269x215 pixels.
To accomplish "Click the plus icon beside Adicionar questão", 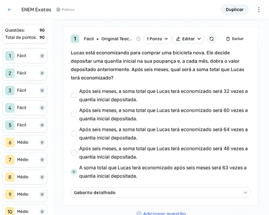I will pos(139,213).
